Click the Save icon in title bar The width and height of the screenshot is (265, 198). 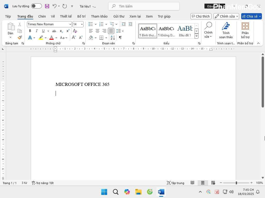point(47,6)
